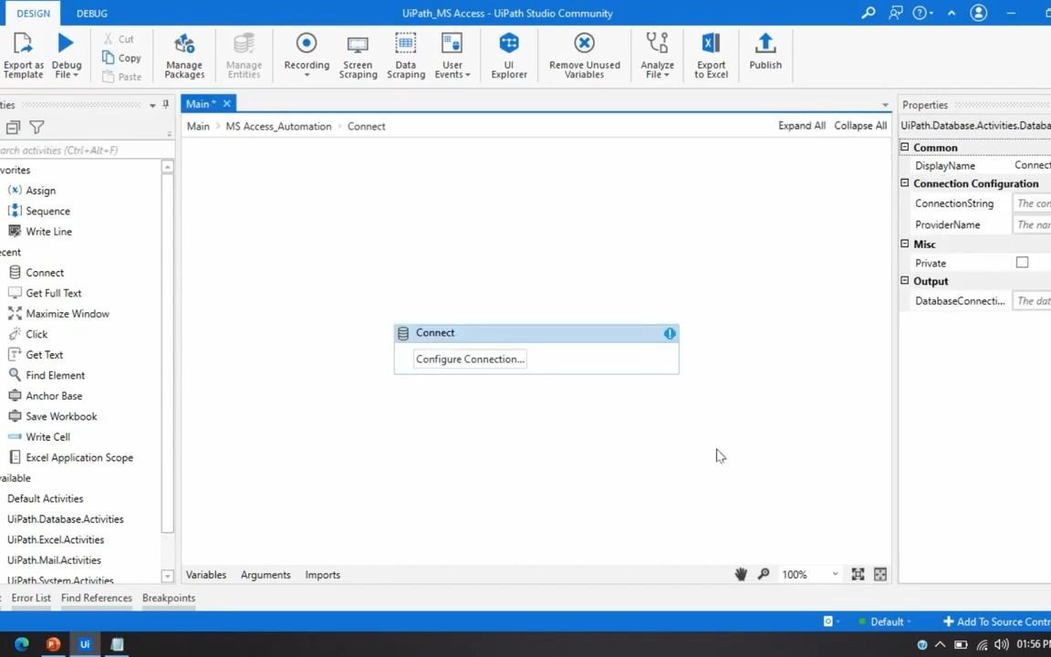Screen dimensions: 1051x657
Task: Open designer tab list dropdown
Action: pyautogui.click(x=885, y=105)
